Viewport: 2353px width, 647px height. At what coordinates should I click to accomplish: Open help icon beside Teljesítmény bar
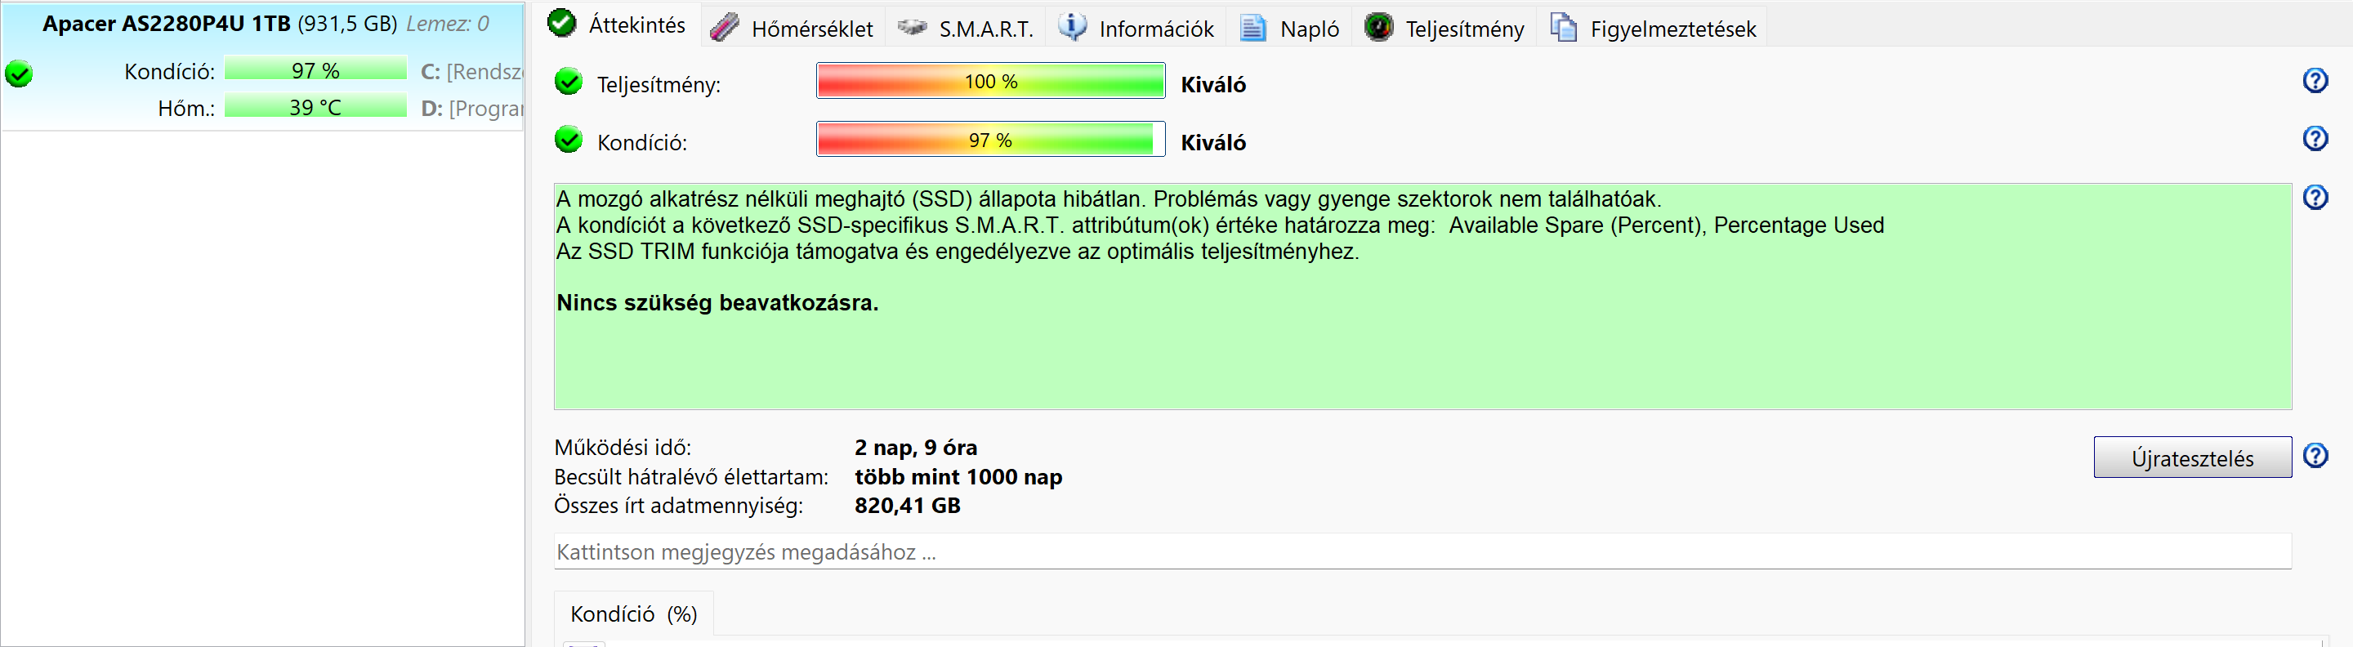click(x=2315, y=82)
